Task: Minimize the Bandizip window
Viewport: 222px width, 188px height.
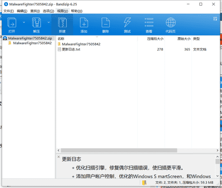Action: click(x=188, y=4)
